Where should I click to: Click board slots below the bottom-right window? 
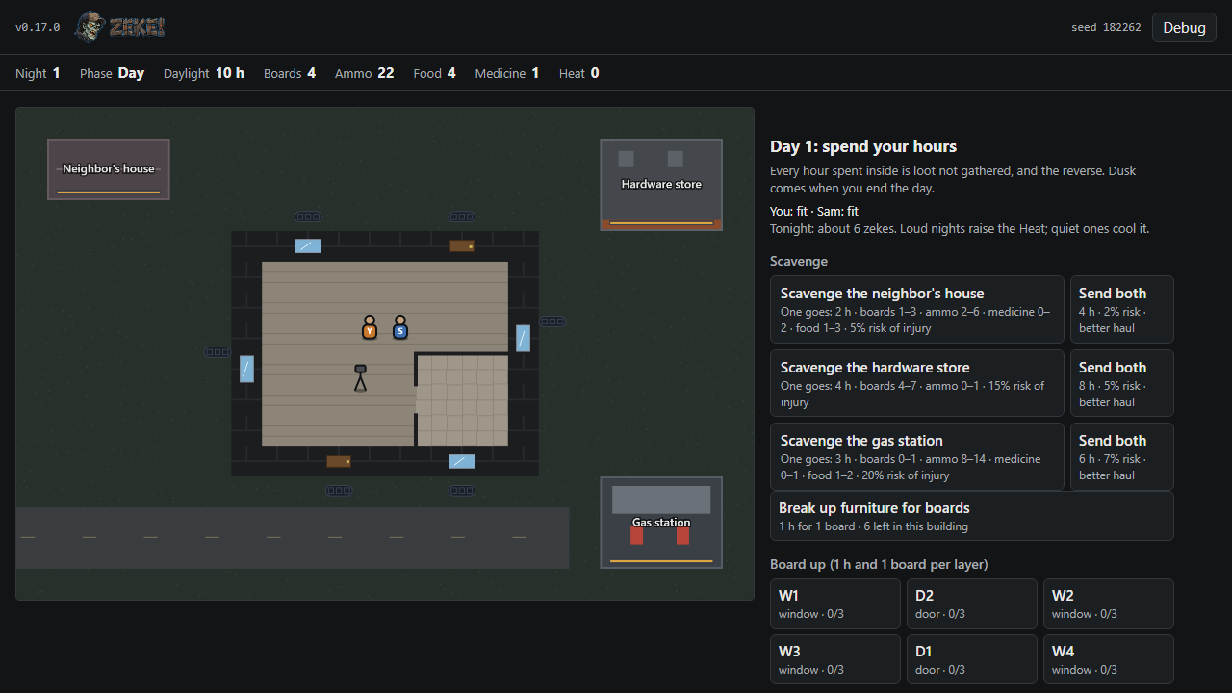(x=462, y=491)
